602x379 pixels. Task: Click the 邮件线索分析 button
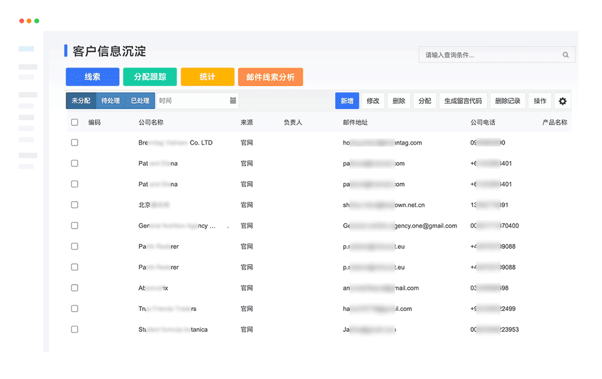[270, 77]
